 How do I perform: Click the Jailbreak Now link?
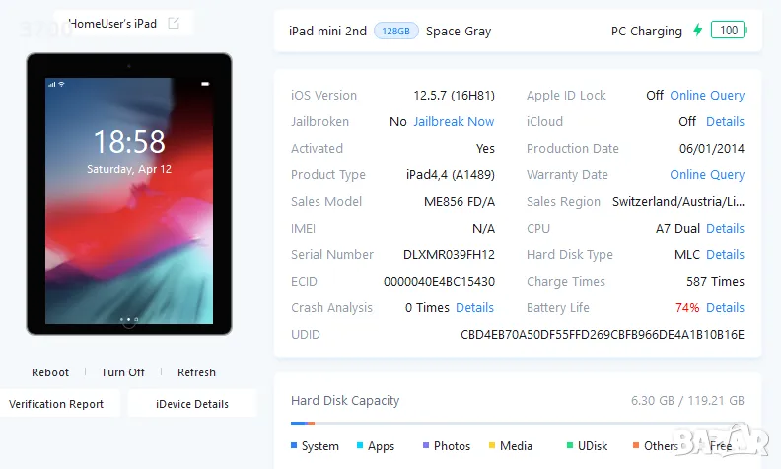tap(454, 122)
